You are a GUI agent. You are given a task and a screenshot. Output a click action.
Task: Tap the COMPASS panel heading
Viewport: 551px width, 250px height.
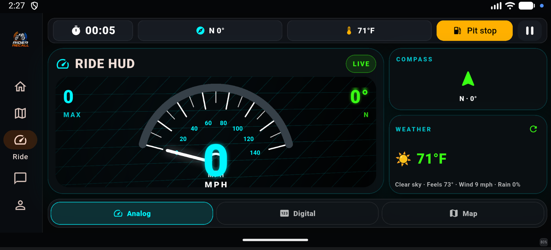click(x=414, y=59)
